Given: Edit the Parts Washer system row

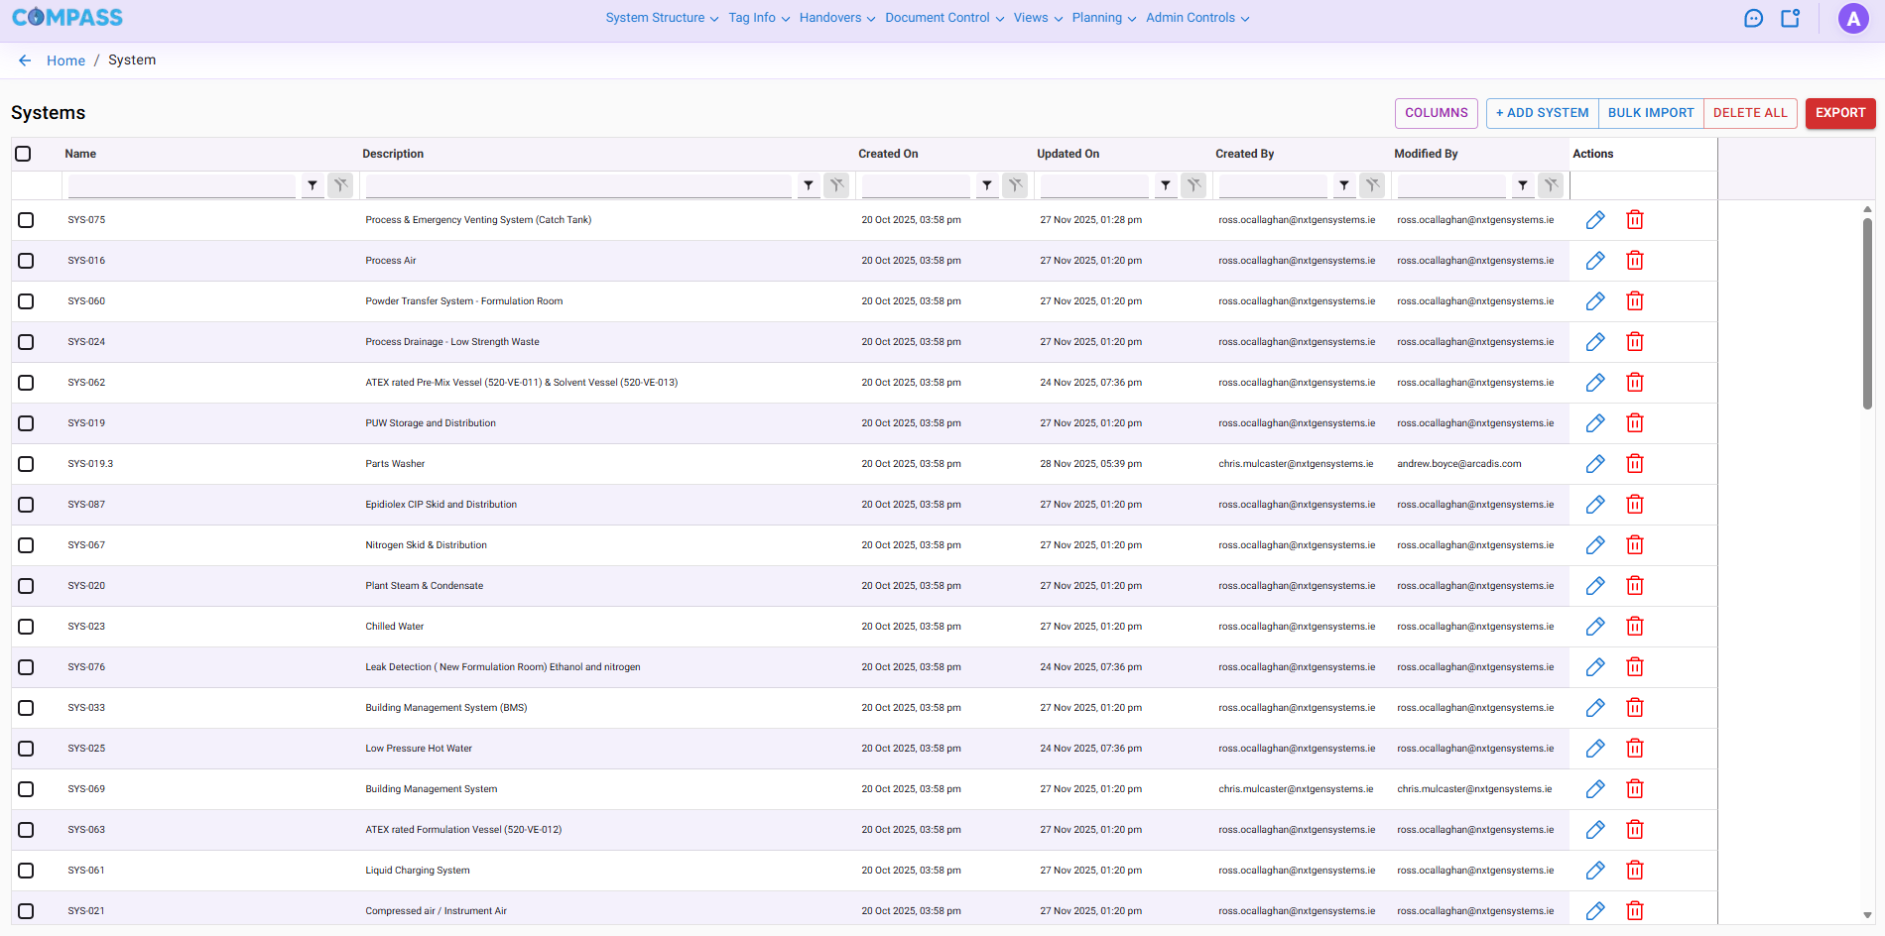Looking at the screenshot, I should (1595, 463).
